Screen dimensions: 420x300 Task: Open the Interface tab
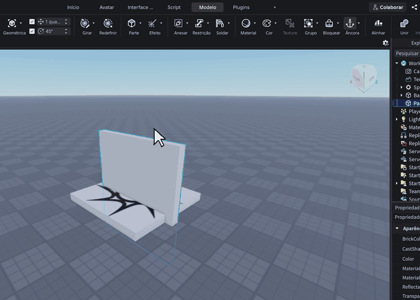click(140, 7)
